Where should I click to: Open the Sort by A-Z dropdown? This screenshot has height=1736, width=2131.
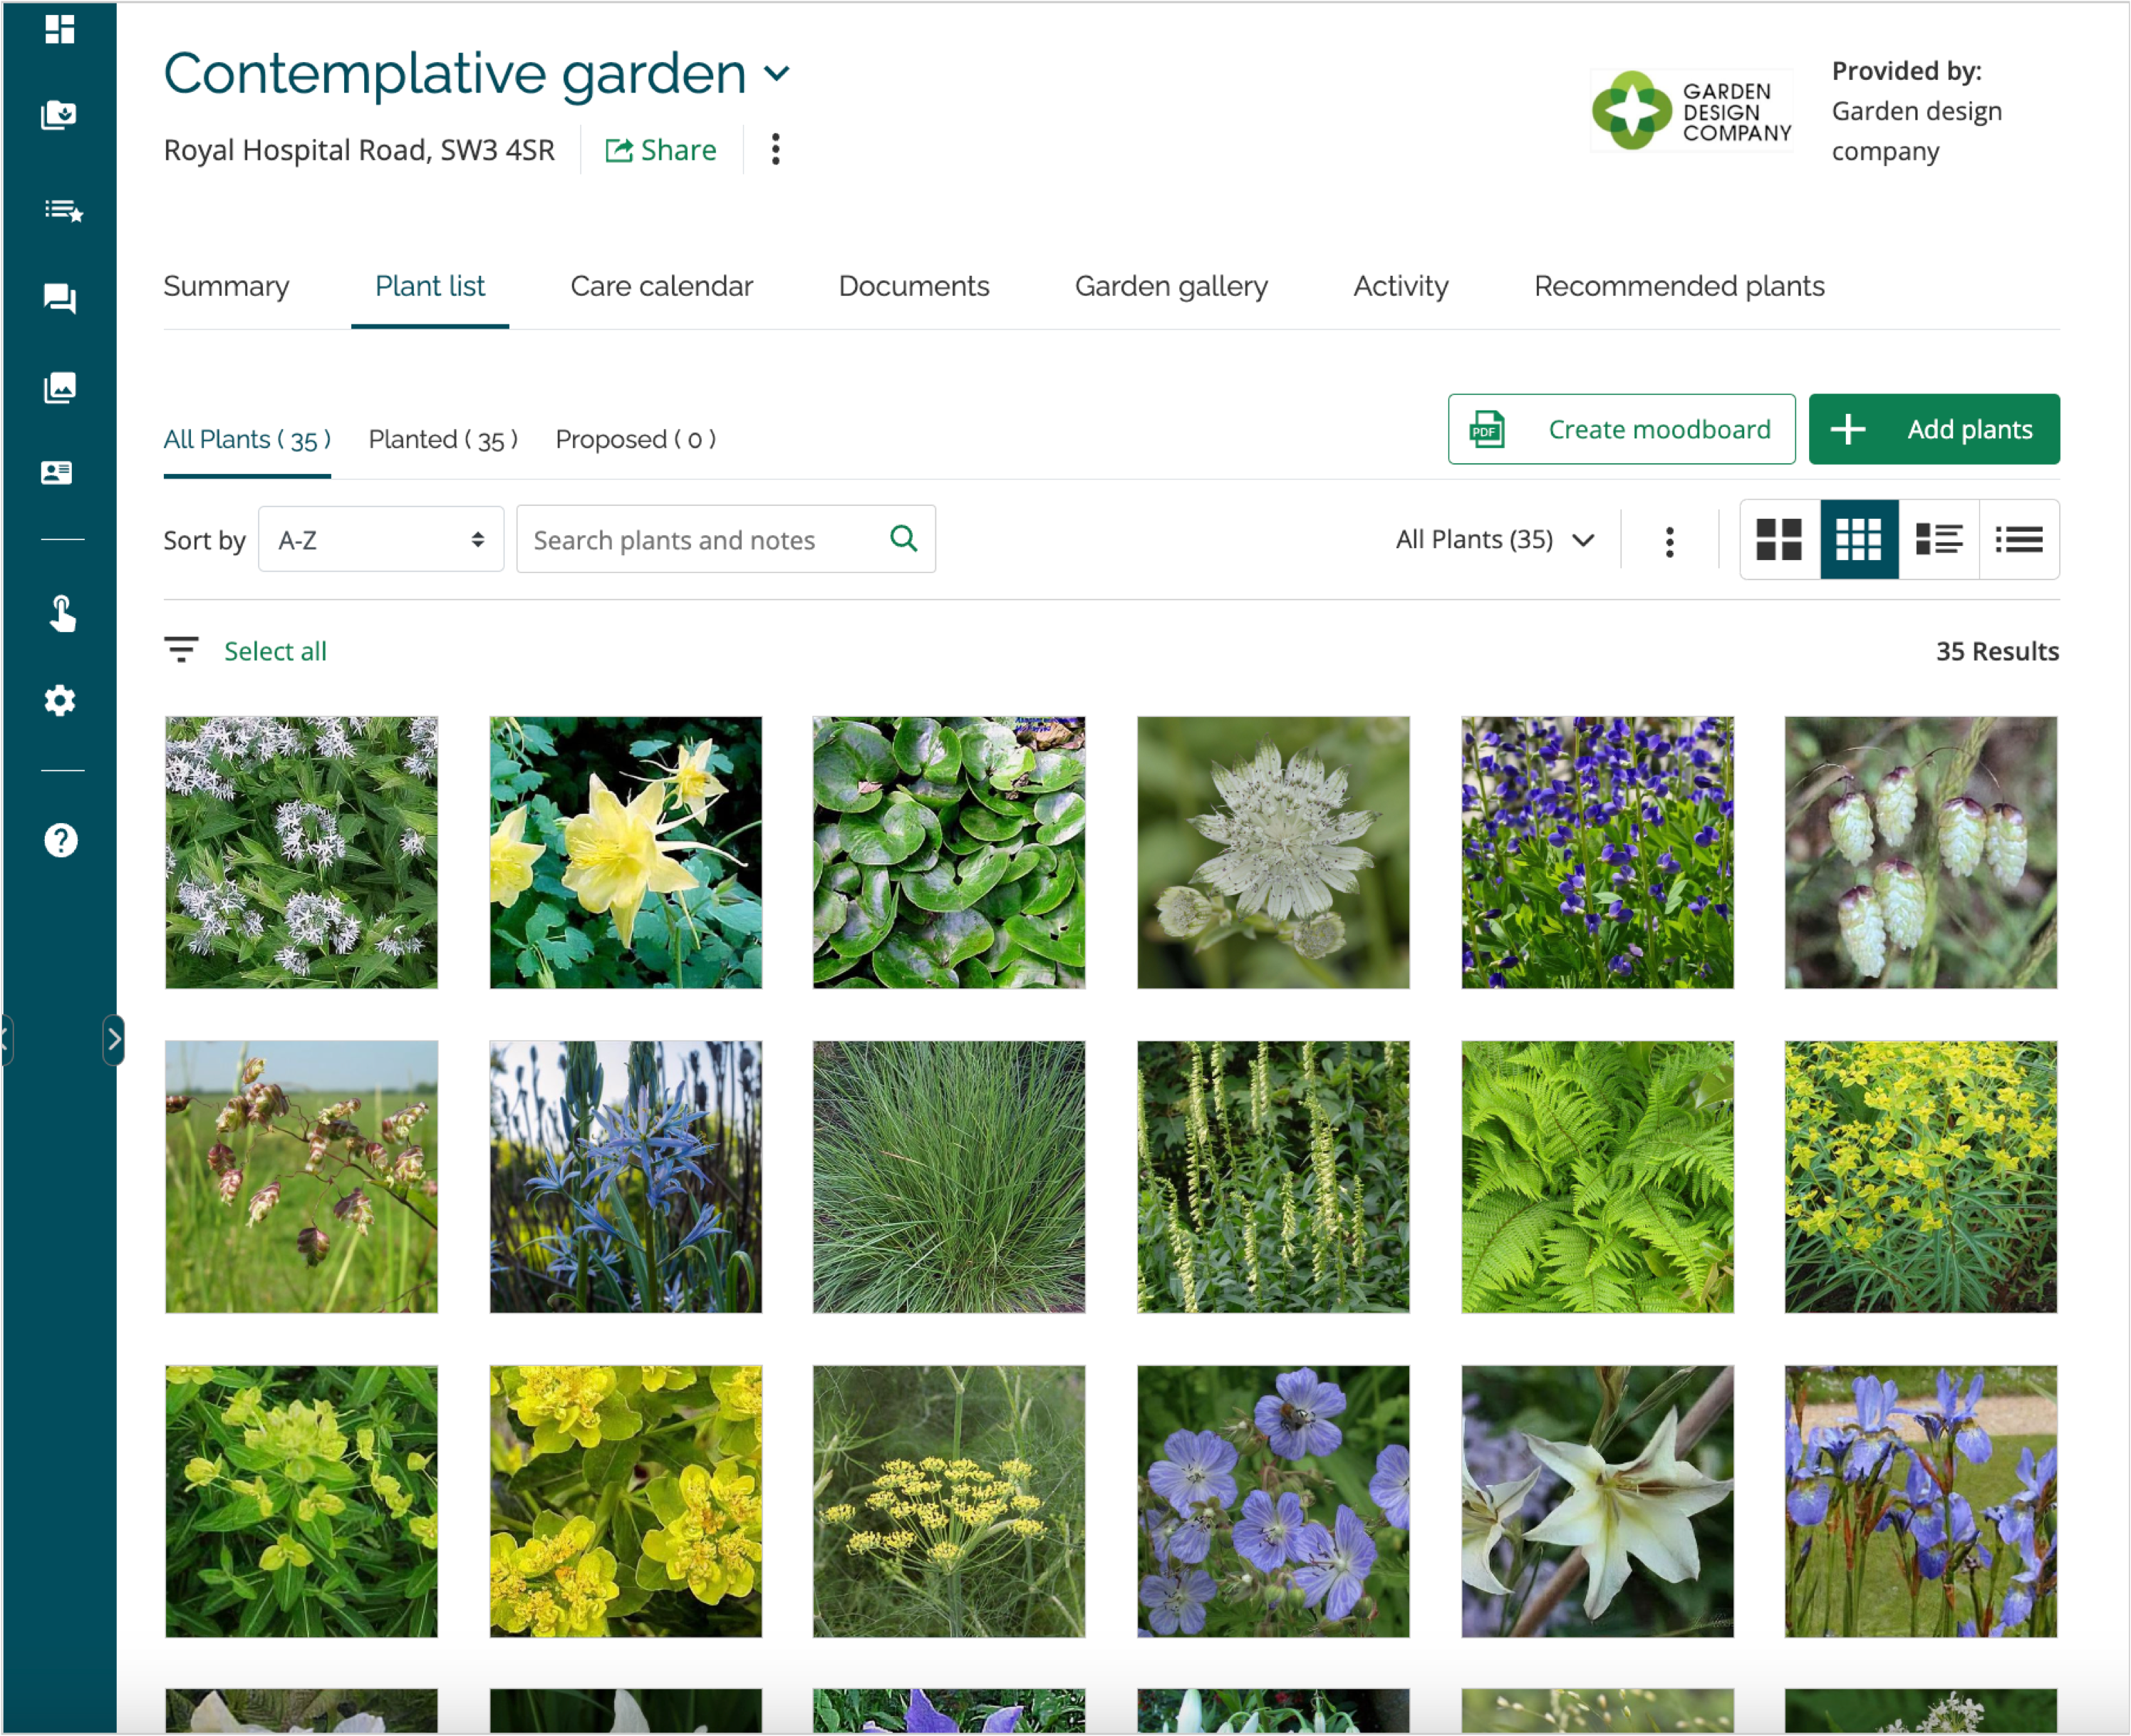pos(381,539)
